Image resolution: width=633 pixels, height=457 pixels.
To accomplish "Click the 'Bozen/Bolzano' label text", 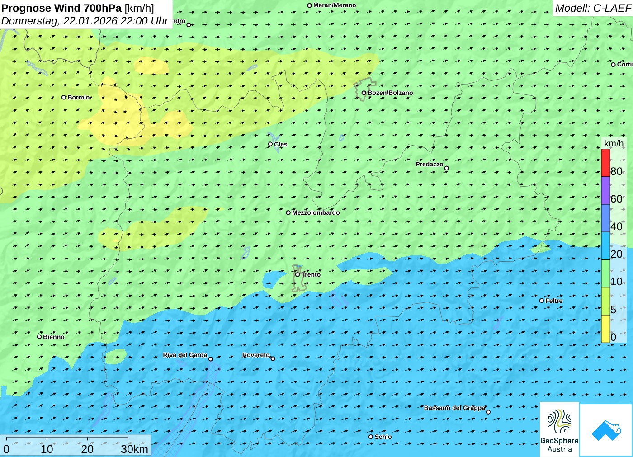I will coord(390,93).
